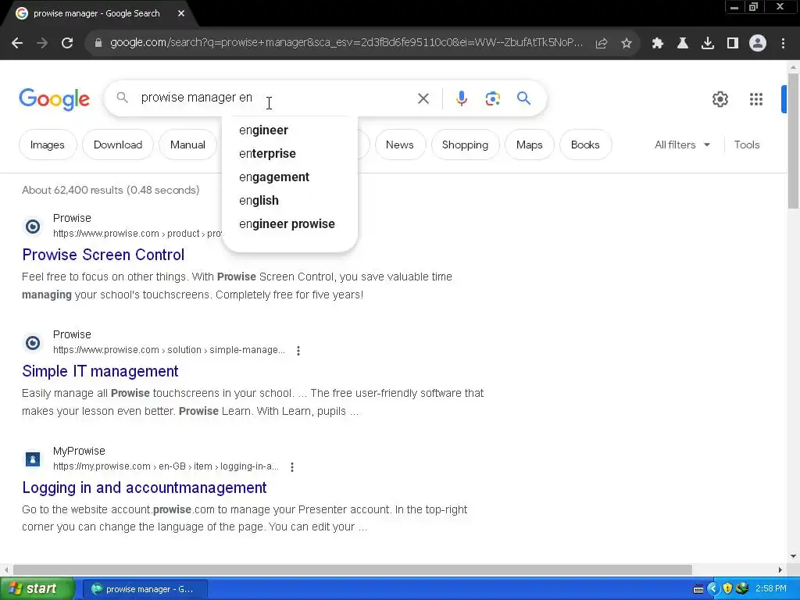Image resolution: width=800 pixels, height=600 pixels.
Task: View site information via the lock icon
Action: coord(98,43)
